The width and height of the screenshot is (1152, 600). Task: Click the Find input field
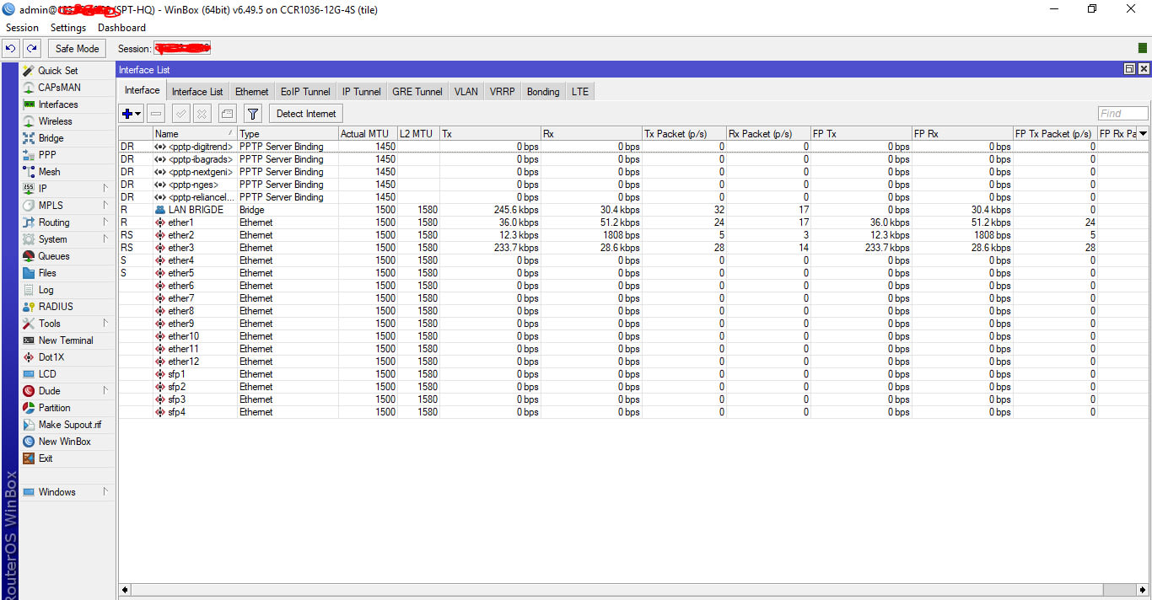tap(1122, 114)
